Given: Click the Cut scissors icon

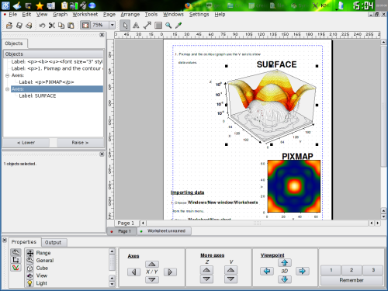Looking at the screenshot, I should tap(52, 26).
